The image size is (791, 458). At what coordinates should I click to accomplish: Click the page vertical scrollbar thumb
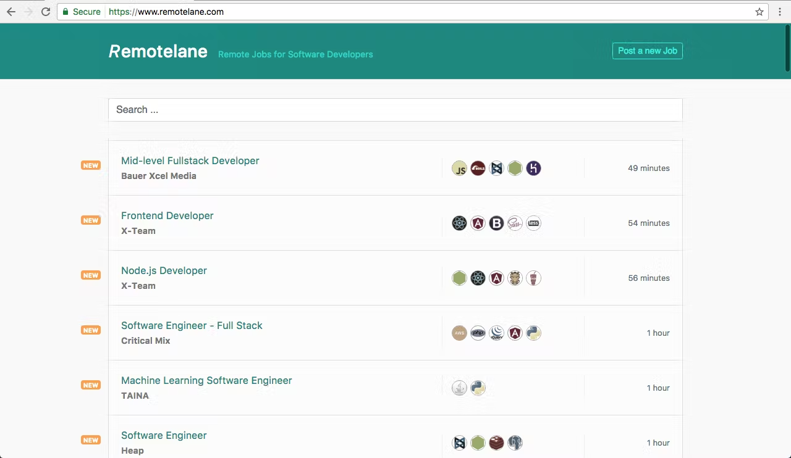coord(787,48)
